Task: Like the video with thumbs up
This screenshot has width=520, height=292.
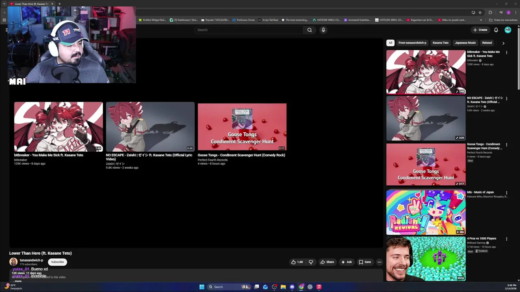Action: point(297,262)
